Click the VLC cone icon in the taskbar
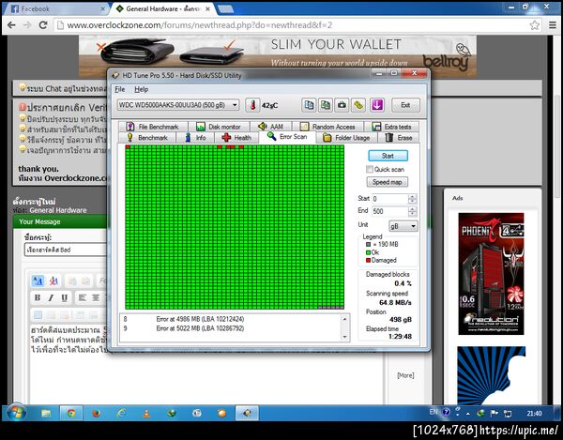The height and width of the screenshot is (440, 563). (x=146, y=414)
